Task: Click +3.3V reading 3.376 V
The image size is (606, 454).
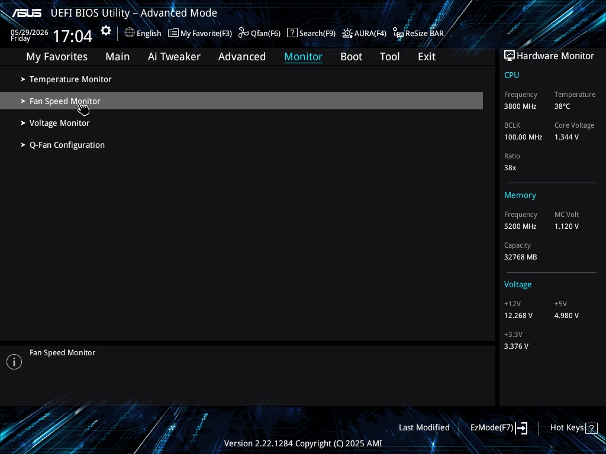Action: click(x=516, y=346)
